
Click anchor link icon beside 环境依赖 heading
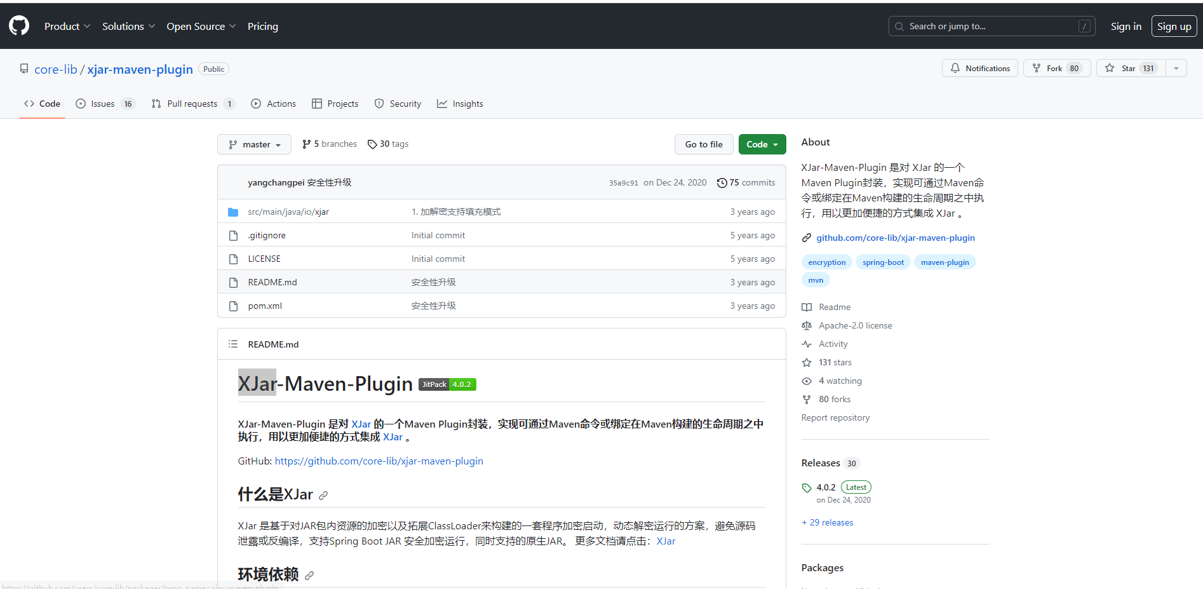(309, 576)
